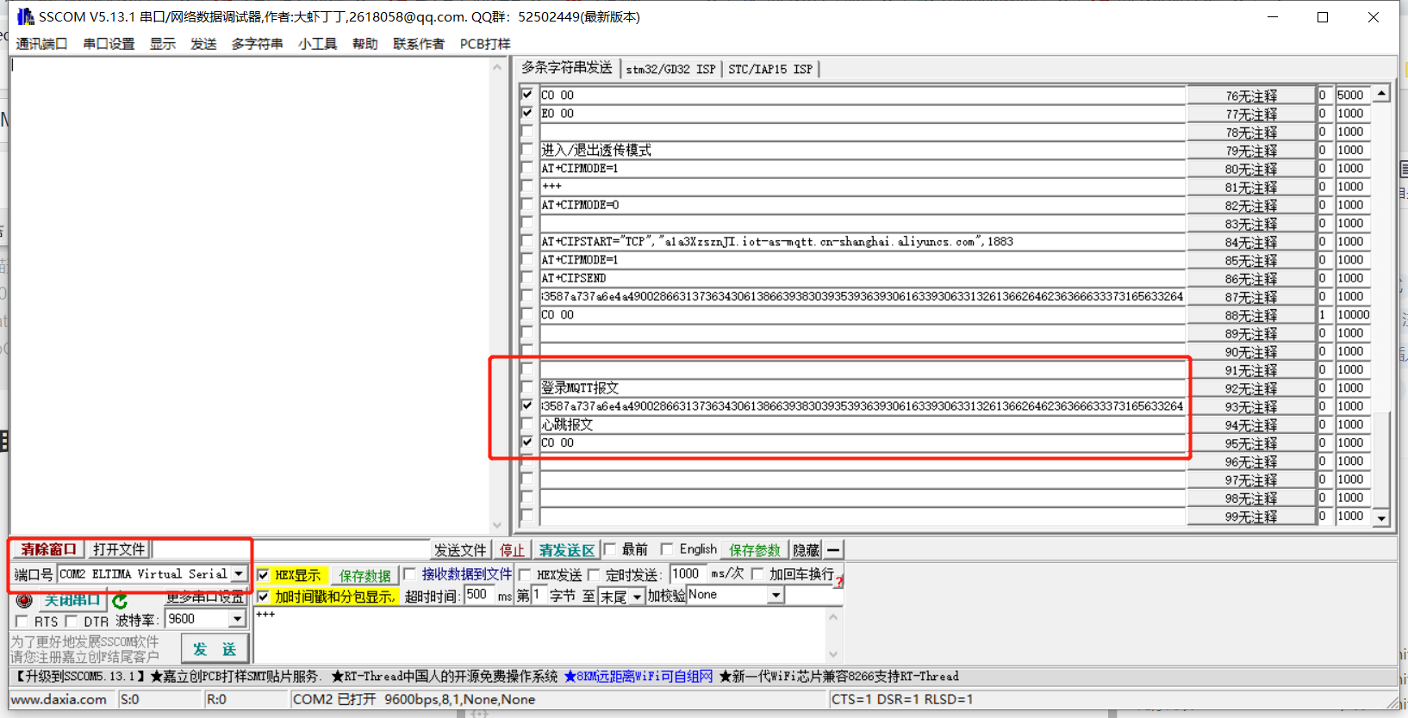This screenshot has width=1408, height=718.
Task: Click the 保存数据 button
Action: click(x=364, y=576)
